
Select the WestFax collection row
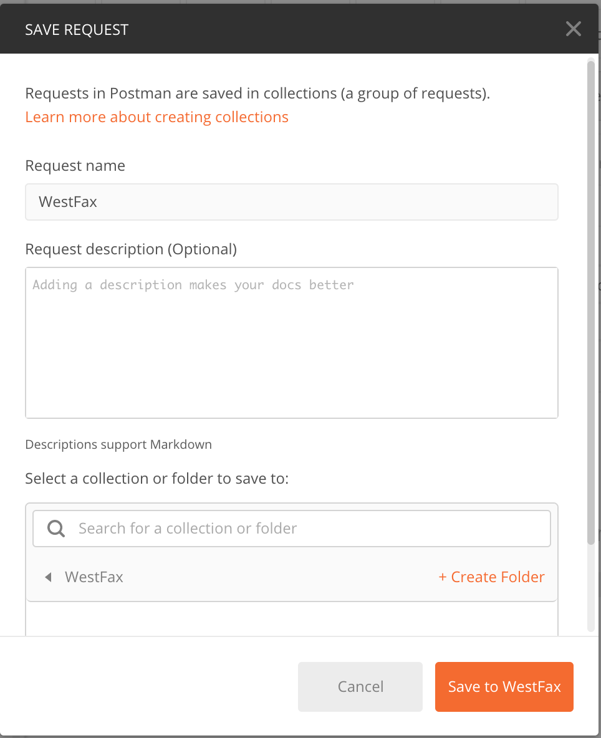tap(94, 577)
